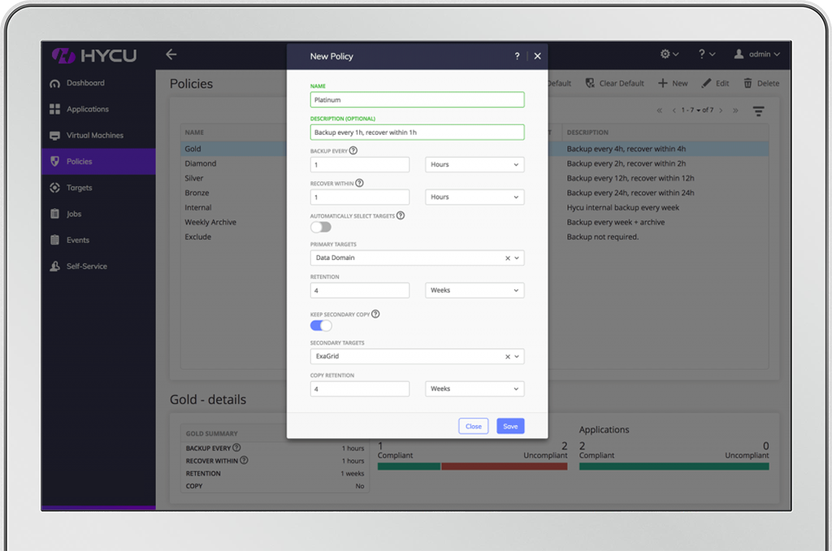Click the Backup Every number field
Viewport: 832px width, 551px height.
point(360,164)
